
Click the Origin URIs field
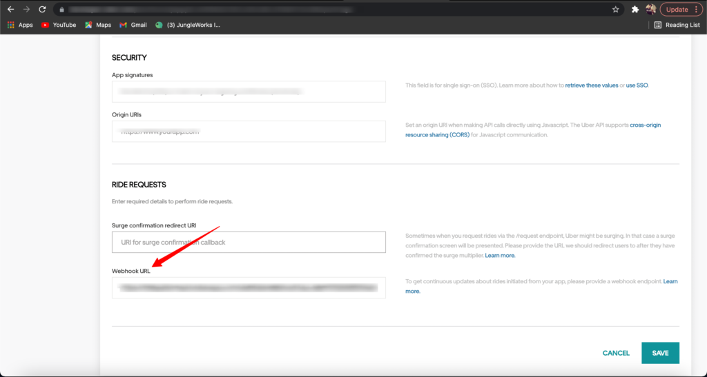249,131
